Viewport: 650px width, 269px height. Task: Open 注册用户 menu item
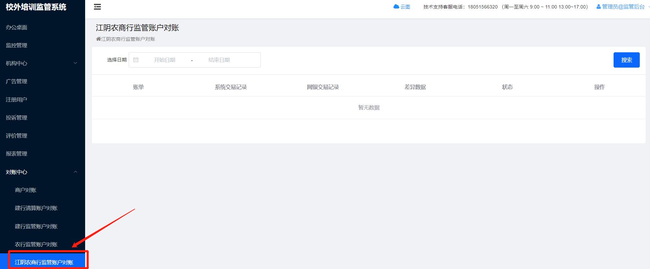pyautogui.click(x=16, y=100)
